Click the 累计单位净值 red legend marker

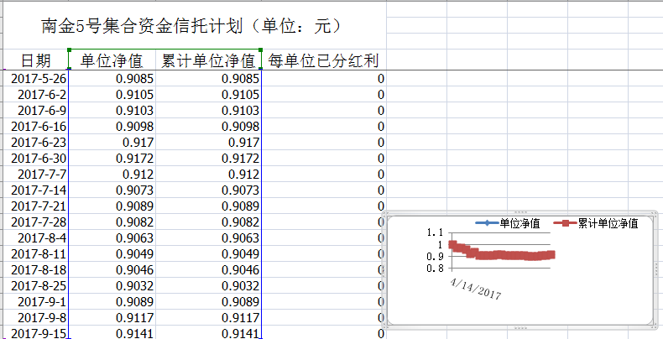tap(566, 223)
